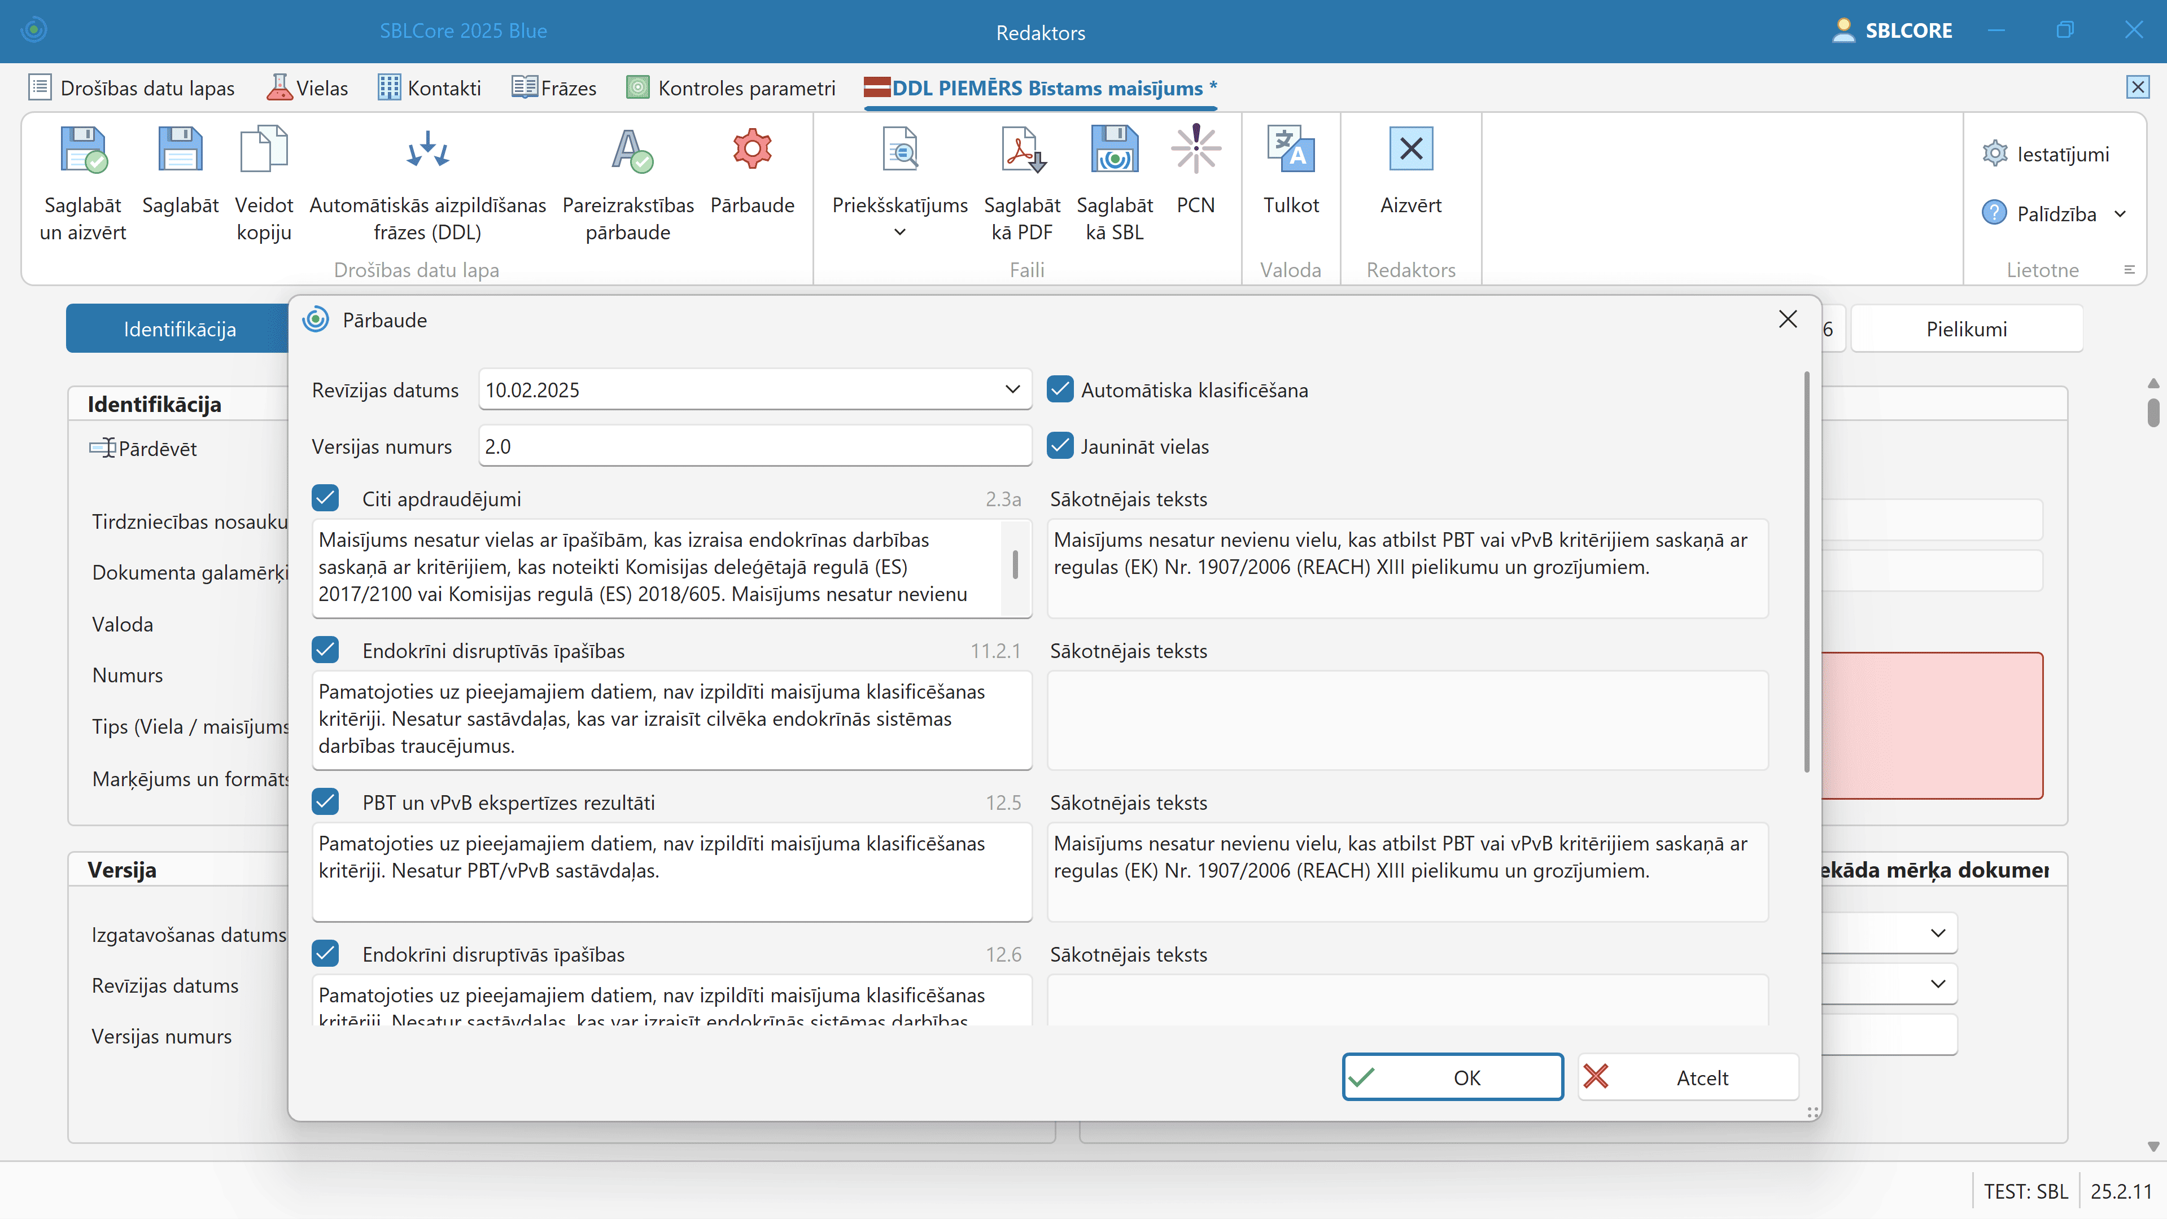This screenshot has width=2167, height=1219.
Task: Uncheck Automātiska klasificēšana checkbox
Action: click(x=1060, y=389)
